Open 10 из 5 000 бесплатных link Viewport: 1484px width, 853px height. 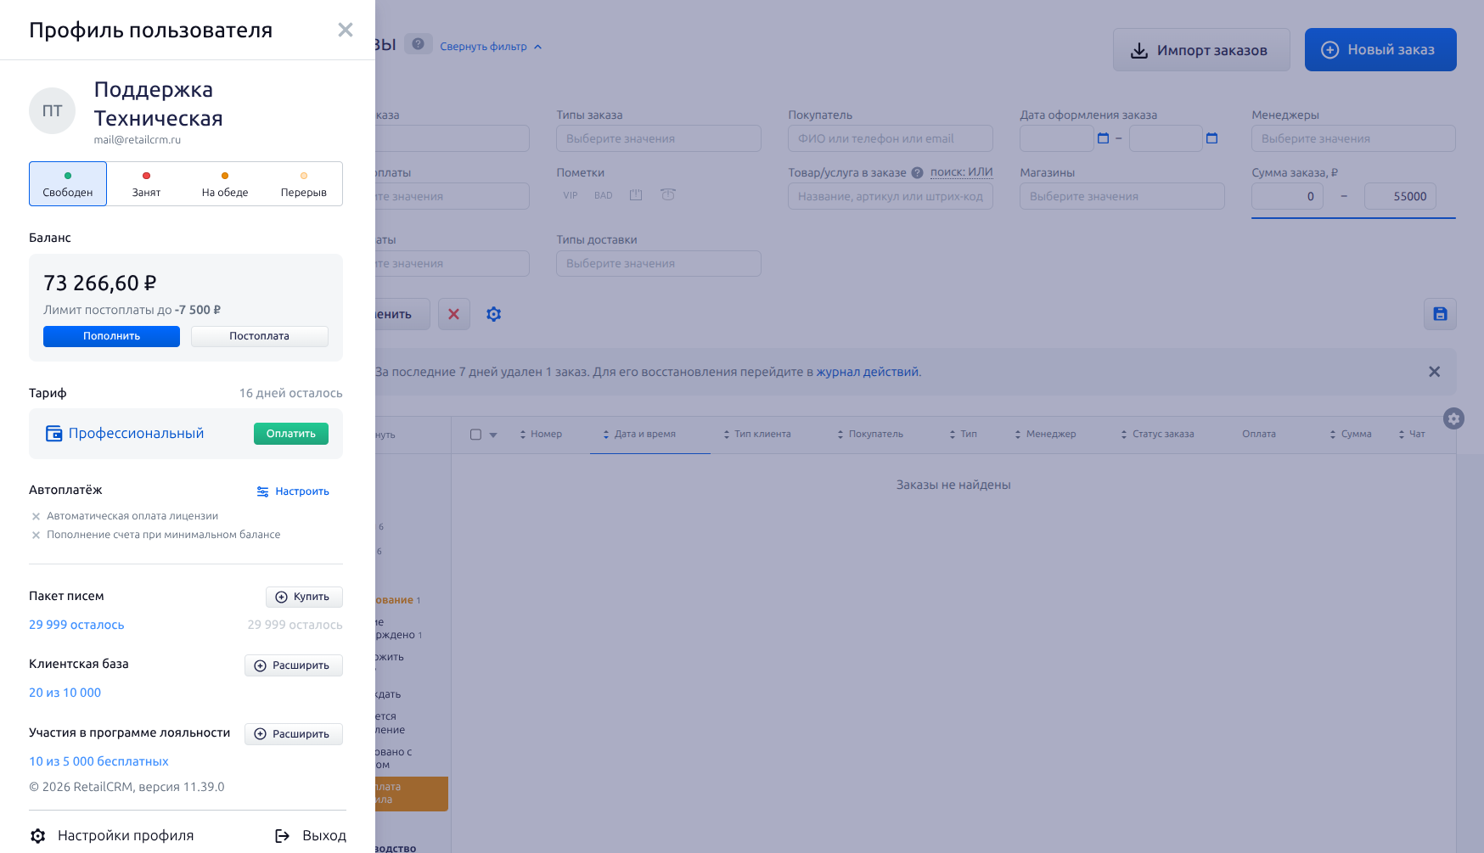(98, 761)
